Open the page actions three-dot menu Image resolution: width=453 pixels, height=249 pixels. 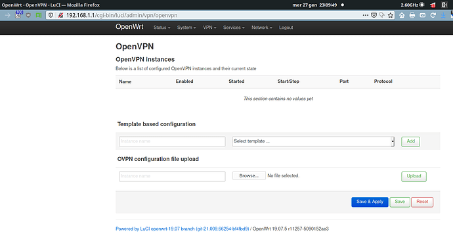[x=366, y=15]
